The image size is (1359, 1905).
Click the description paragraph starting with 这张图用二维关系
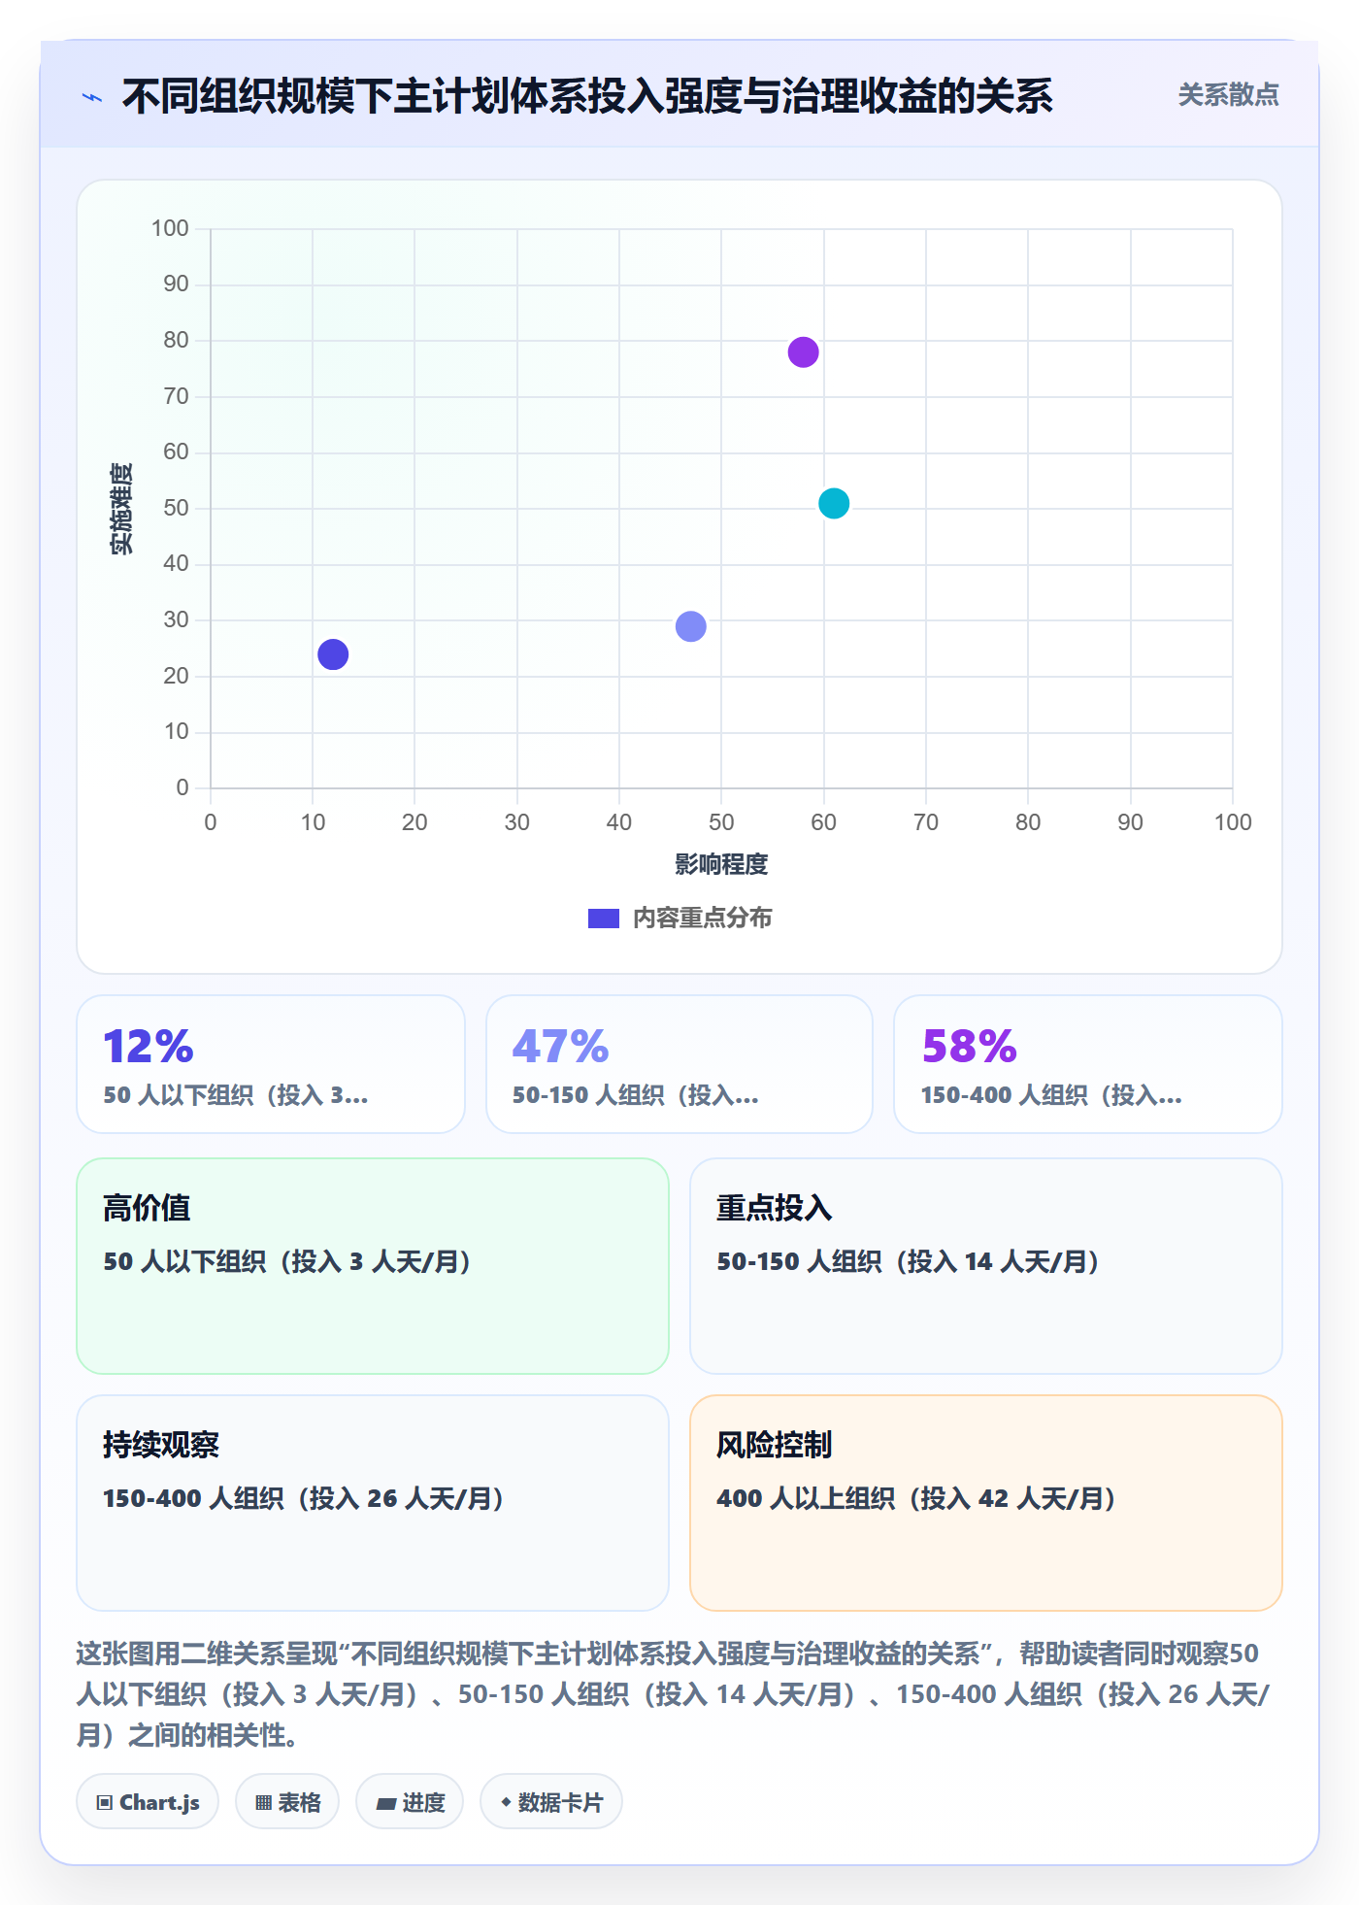click(x=673, y=1694)
